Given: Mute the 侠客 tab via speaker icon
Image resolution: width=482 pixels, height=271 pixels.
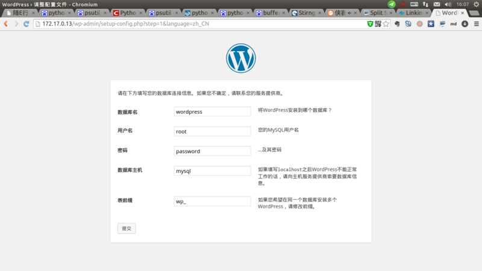Looking at the screenshot, I should tap(349, 13).
